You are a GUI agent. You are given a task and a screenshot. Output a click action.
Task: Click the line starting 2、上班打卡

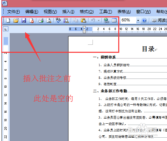133,105
